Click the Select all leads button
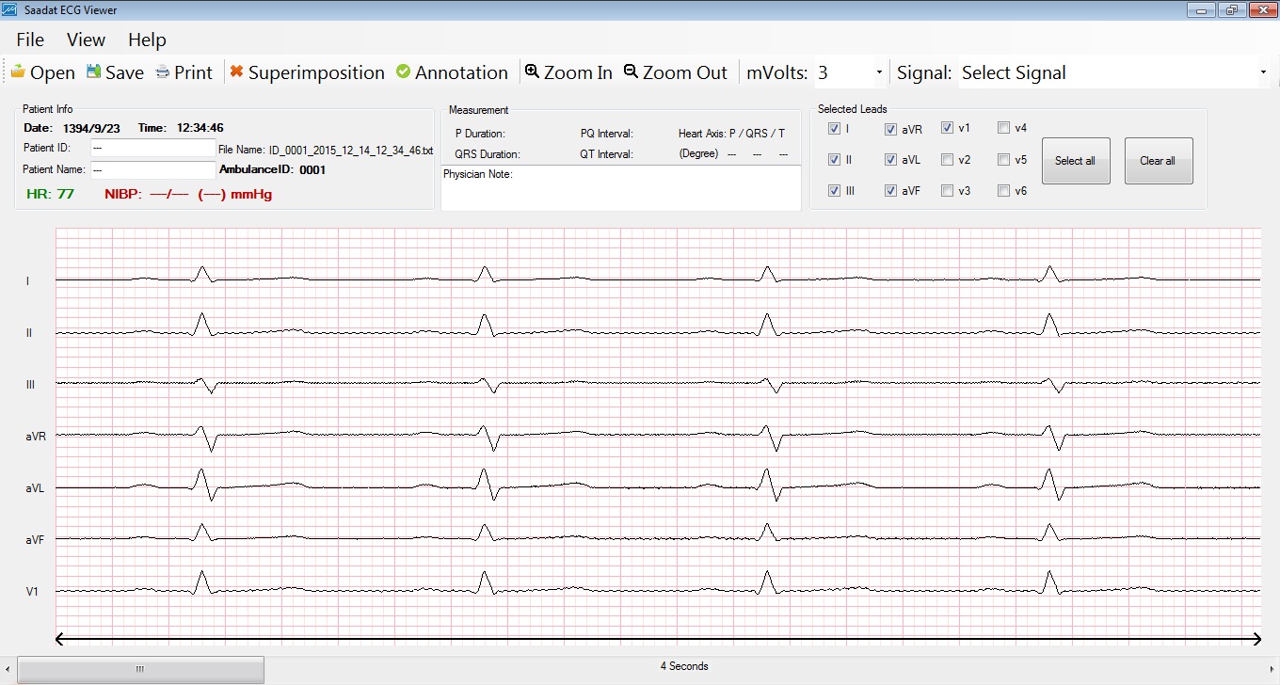Image resolution: width=1280 pixels, height=685 pixels. click(1076, 160)
